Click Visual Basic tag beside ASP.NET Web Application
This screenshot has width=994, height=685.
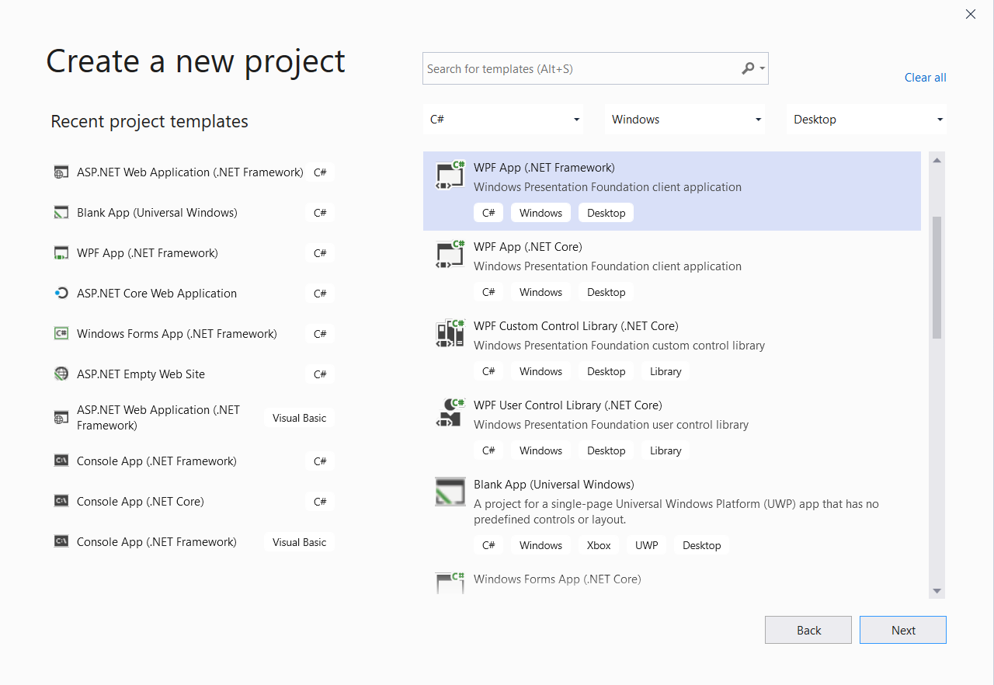[x=299, y=418]
